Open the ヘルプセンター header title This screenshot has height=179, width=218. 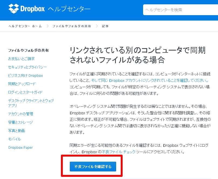[69, 9]
